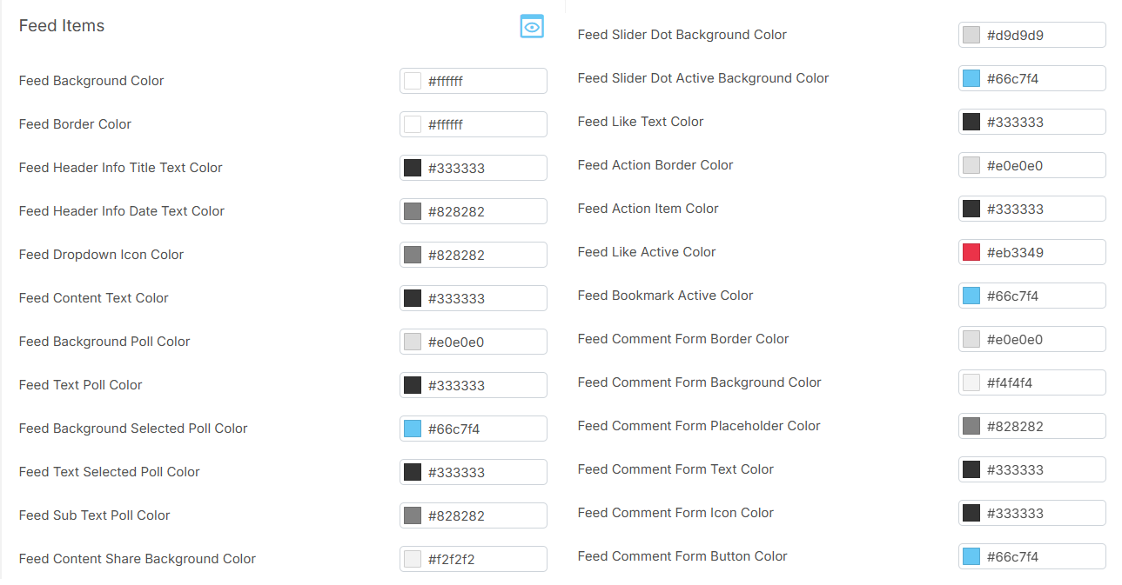
Task: Click the Feed Header Info Date Text Color hex field
Action: click(x=483, y=211)
